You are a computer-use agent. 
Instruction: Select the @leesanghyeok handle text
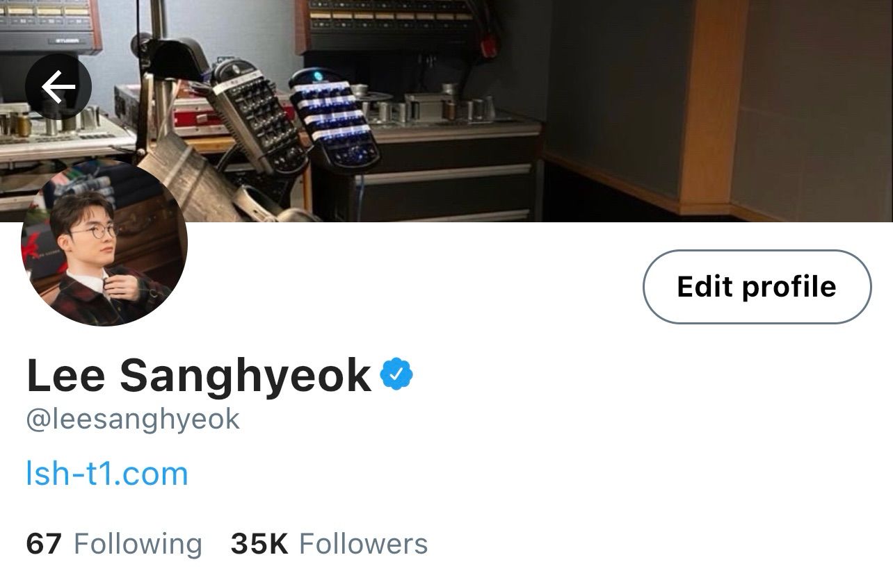pos(133,420)
